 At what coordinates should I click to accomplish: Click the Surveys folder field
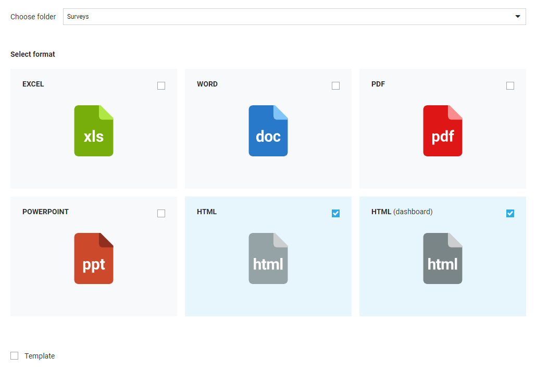(x=294, y=16)
